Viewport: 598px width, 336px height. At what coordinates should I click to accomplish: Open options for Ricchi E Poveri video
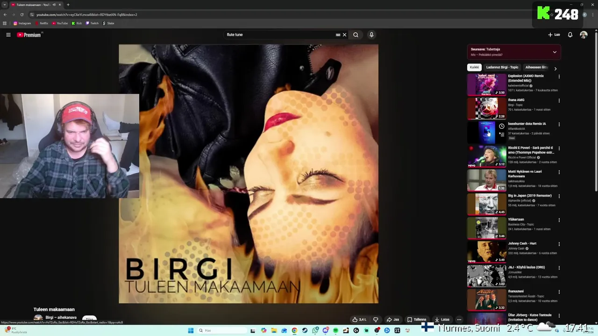coord(559,148)
